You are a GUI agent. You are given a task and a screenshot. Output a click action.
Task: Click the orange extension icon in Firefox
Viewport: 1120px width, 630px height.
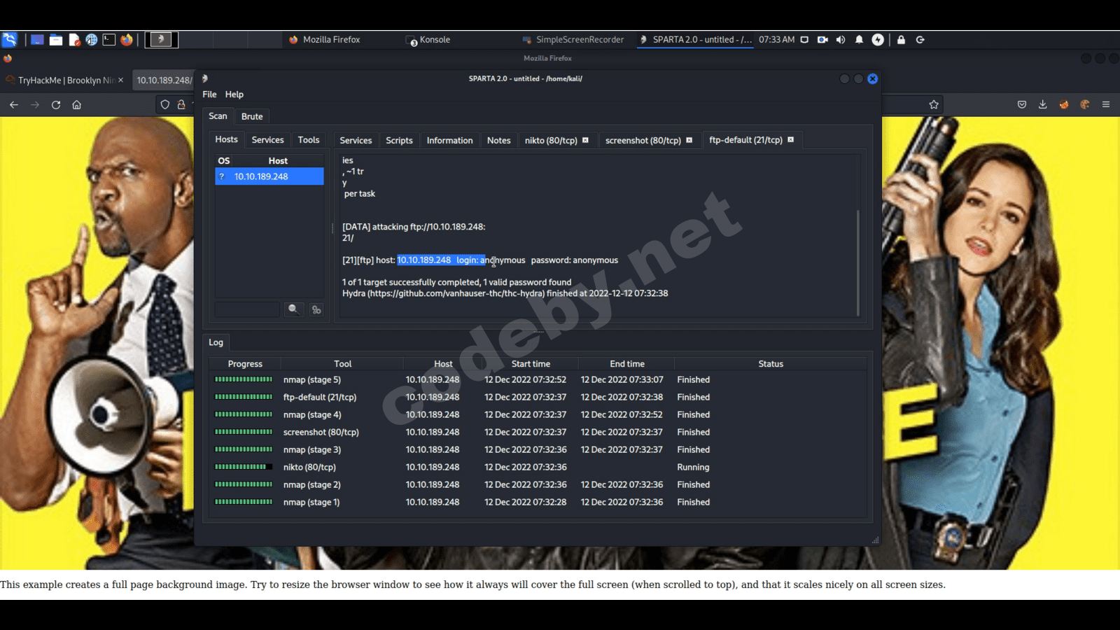(x=1064, y=105)
